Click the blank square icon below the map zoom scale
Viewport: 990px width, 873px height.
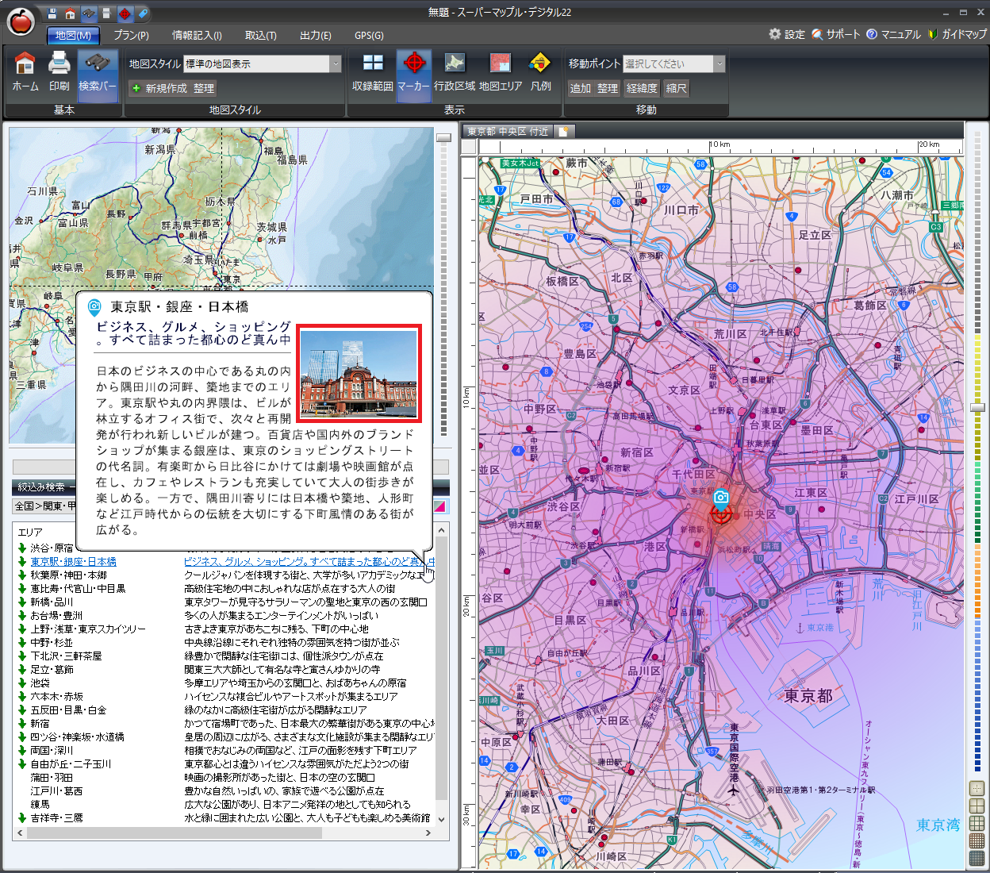(977, 789)
